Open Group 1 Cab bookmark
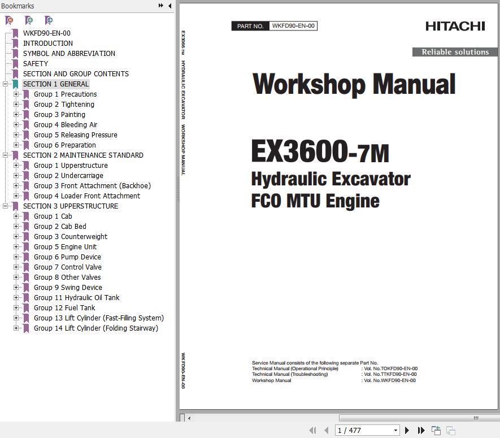 pos(53,216)
